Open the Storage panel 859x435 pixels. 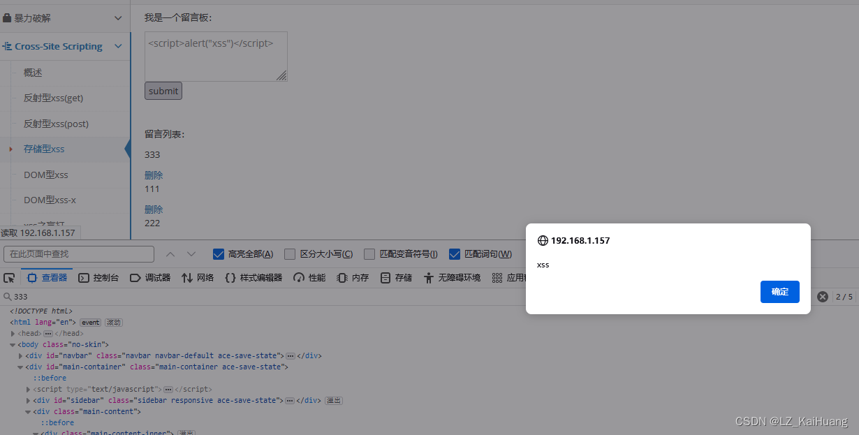click(395, 277)
